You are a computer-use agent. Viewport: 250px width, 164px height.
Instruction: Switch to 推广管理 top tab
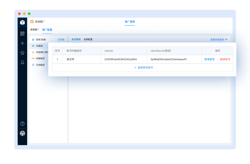(x=130, y=22)
